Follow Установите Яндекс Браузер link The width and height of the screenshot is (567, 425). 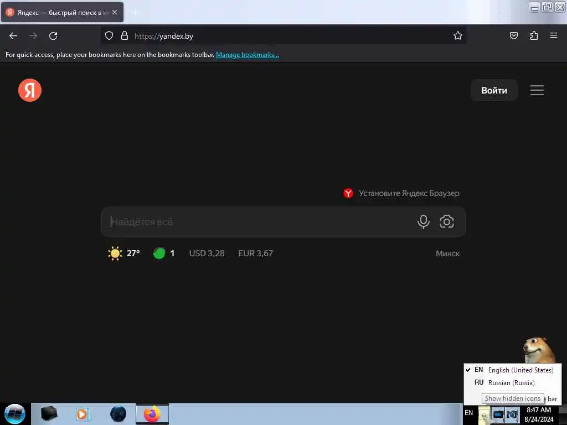409,193
